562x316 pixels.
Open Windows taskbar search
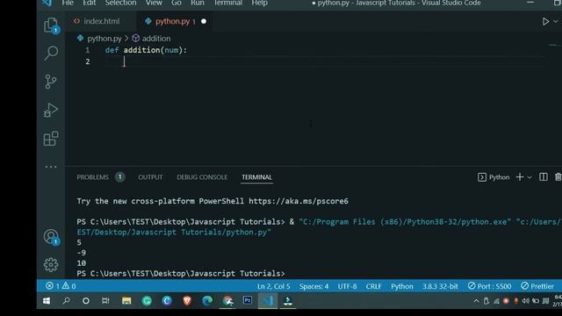tap(67, 301)
